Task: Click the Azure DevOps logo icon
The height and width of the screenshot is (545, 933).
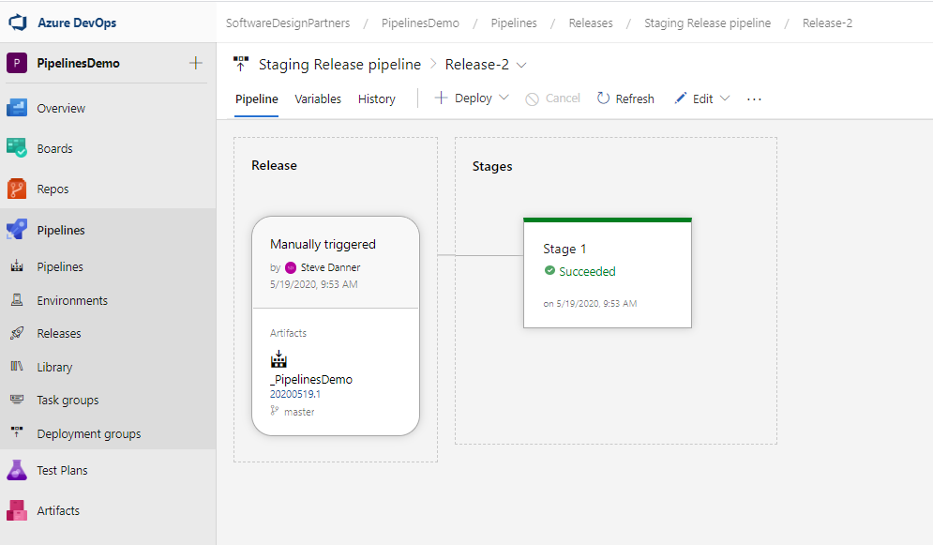Action: click(17, 23)
